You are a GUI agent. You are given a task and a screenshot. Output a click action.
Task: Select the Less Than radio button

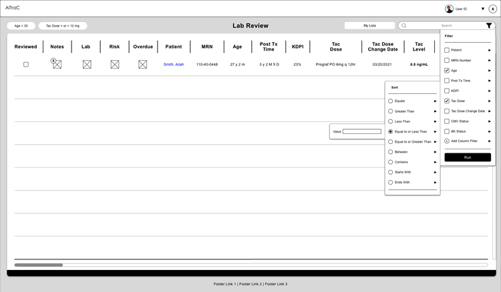click(x=391, y=121)
